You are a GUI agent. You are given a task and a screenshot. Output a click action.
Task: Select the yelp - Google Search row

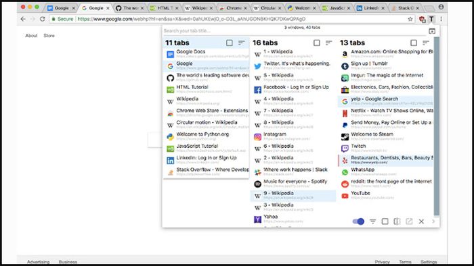point(386,101)
